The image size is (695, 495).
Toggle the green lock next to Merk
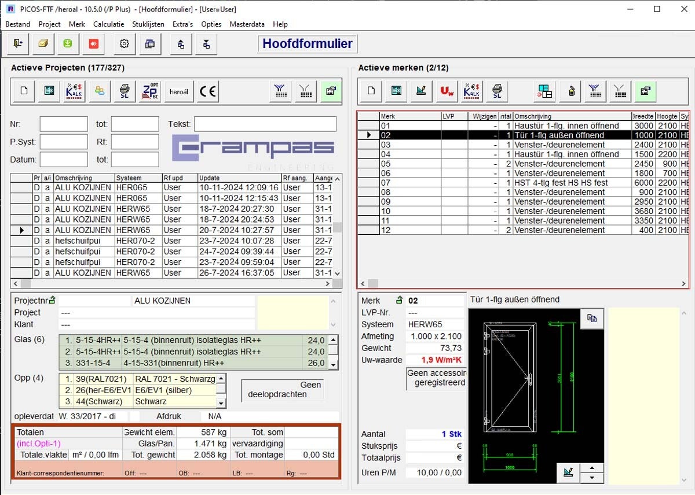399,300
